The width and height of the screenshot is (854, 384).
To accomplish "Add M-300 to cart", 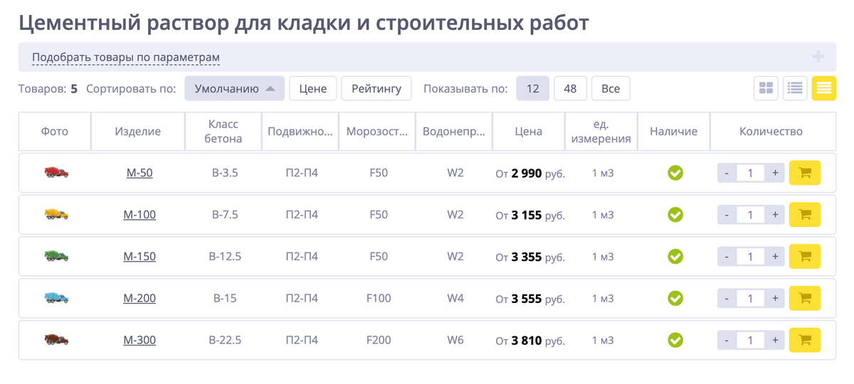I will pos(805,340).
